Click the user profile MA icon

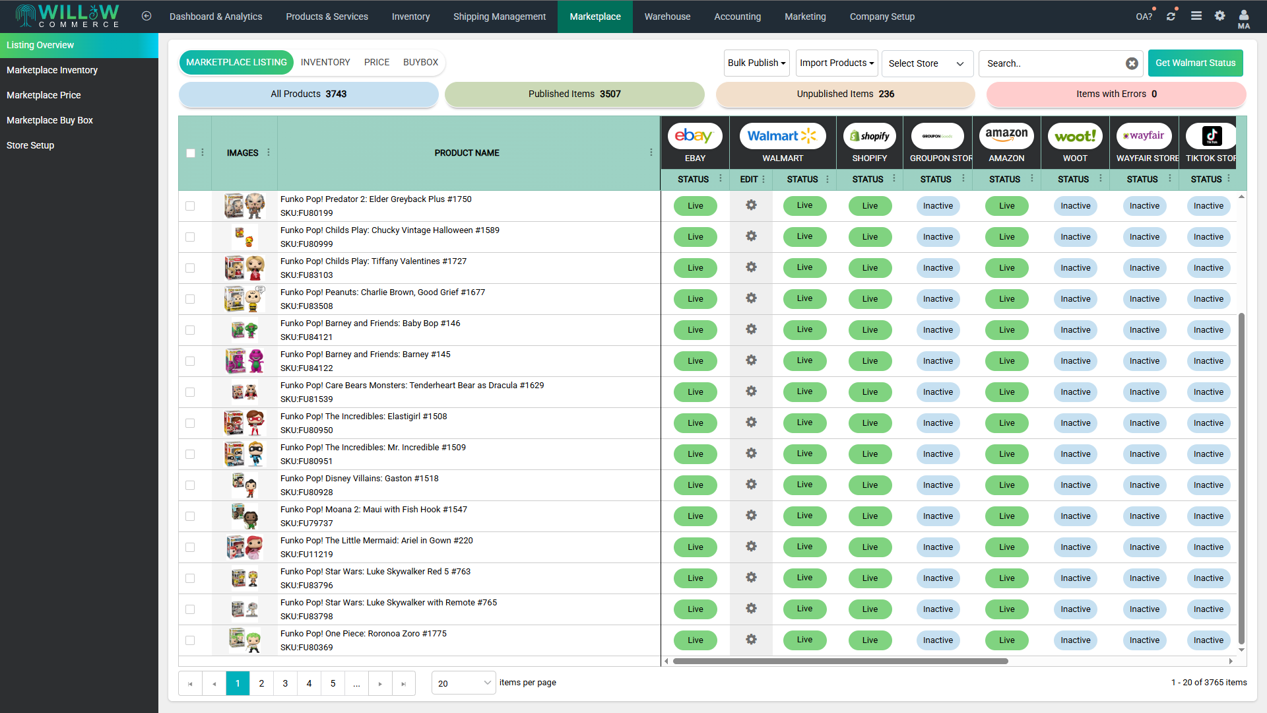coord(1243,17)
